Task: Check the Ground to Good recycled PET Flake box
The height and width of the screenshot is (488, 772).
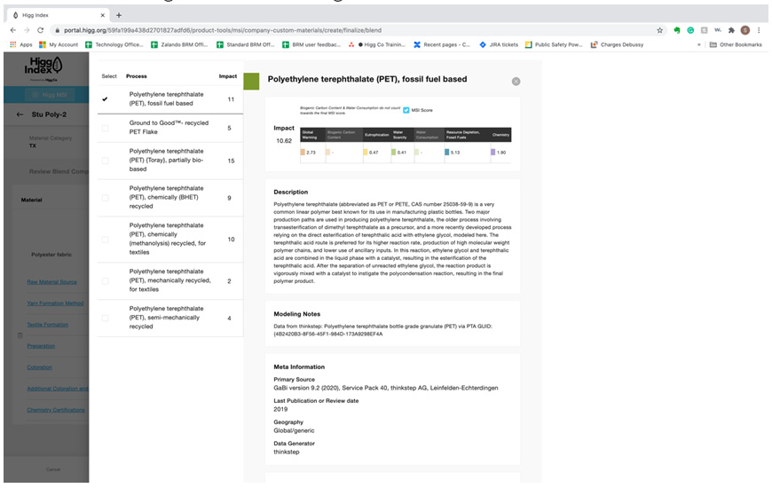Action: click(105, 128)
